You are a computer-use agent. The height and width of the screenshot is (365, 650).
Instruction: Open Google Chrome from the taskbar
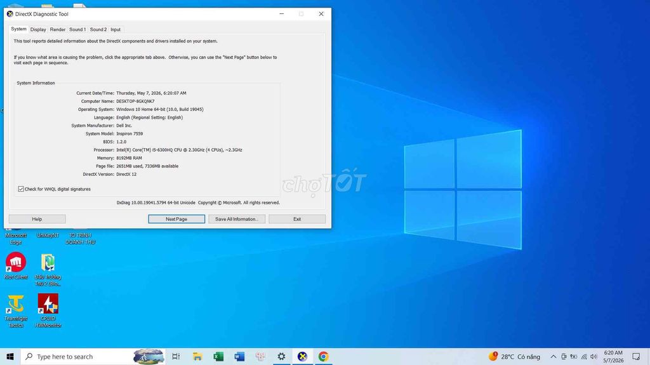324,356
